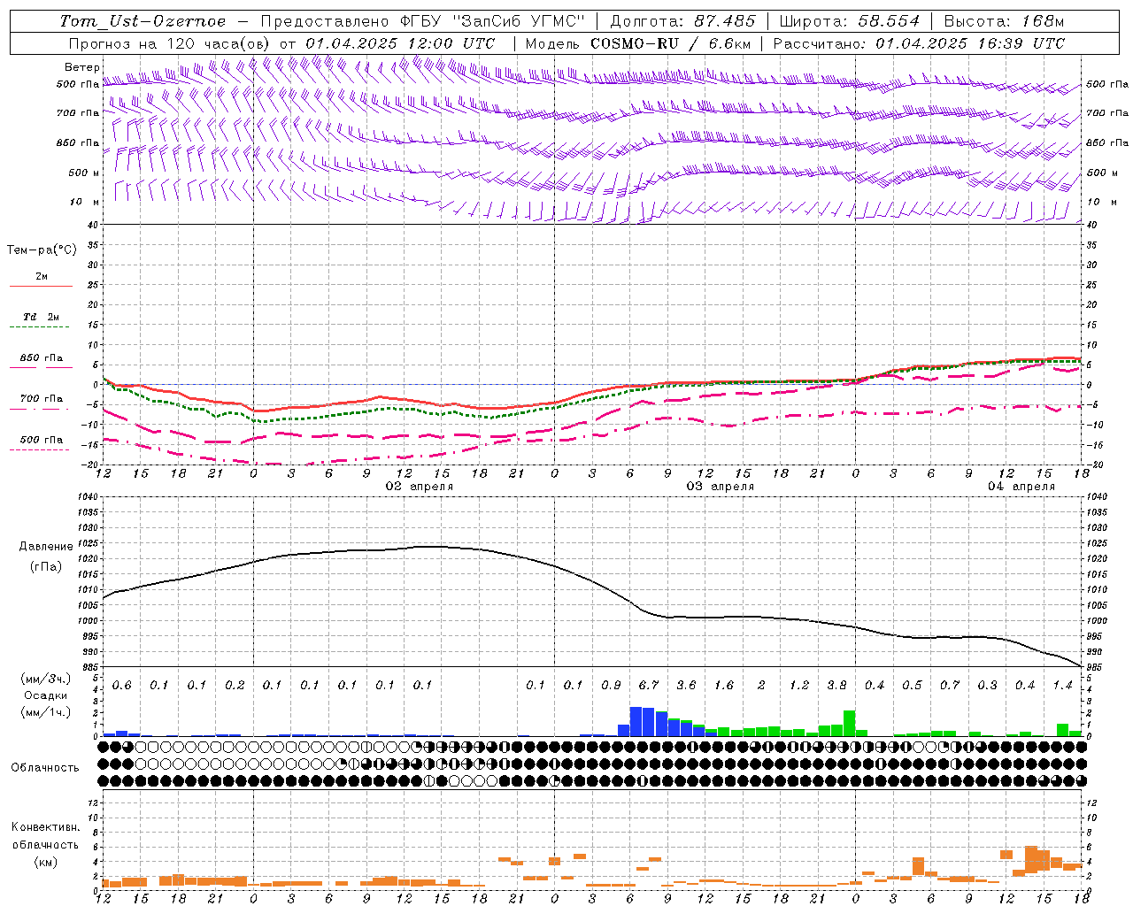
Task: Click '(гПа)' under the Давление label
Action: 46,567
